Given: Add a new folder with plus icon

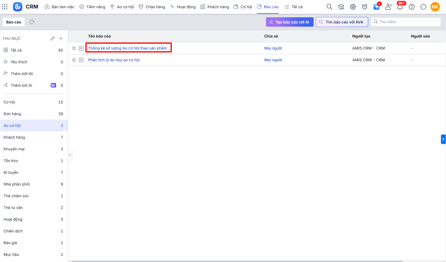Looking at the screenshot, I should [61, 38].
